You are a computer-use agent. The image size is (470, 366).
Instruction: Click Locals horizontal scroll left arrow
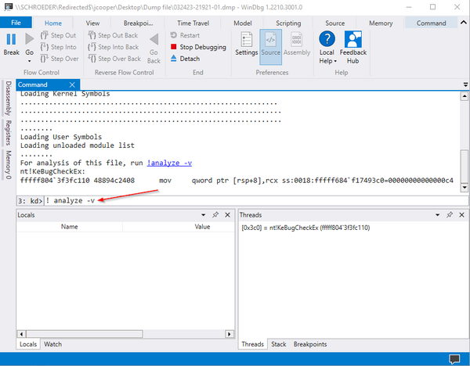click(21, 334)
